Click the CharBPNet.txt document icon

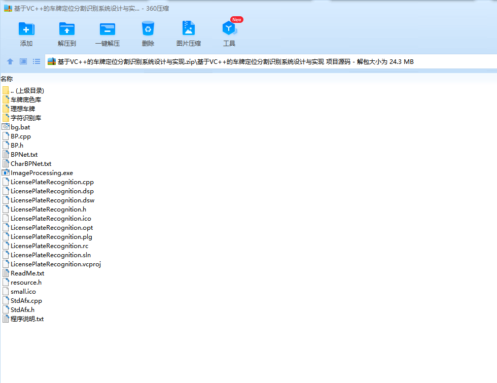tap(6, 164)
